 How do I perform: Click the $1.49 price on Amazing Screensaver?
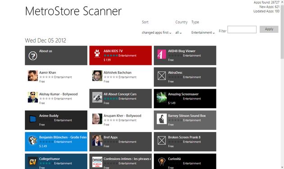click(172, 103)
